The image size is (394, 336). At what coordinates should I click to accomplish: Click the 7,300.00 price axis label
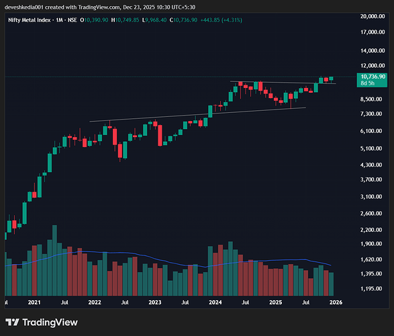coord(371,114)
